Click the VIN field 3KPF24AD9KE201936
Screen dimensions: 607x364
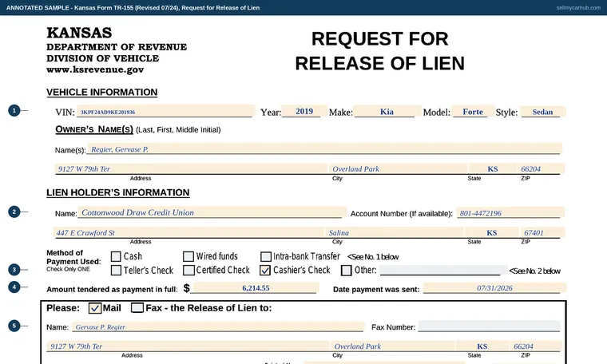(x=165, y=112)
